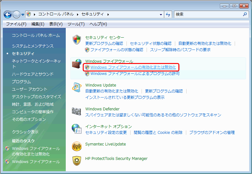Click shield icon beside Windows ファイアウォールの有効化または無効化 link
The height and width of the screenshot is (174, 252).
[87, 67]
